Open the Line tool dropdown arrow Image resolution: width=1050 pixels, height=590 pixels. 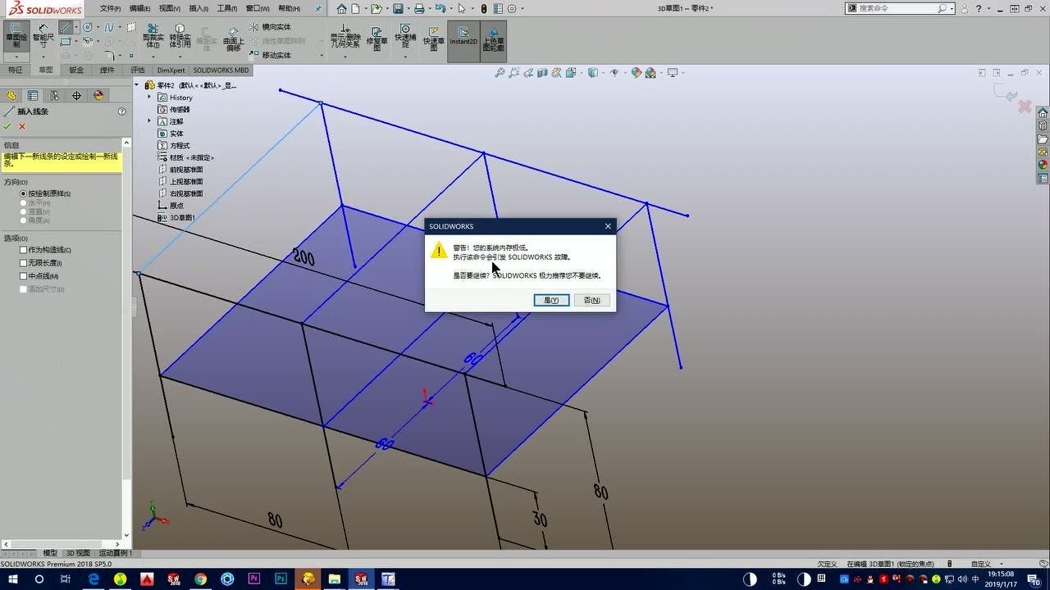pyautogui.click(x=76, y=28)
